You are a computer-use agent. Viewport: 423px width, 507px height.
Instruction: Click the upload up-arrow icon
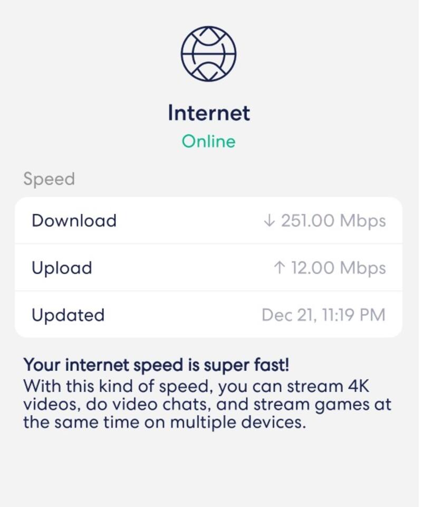[279, 268]
